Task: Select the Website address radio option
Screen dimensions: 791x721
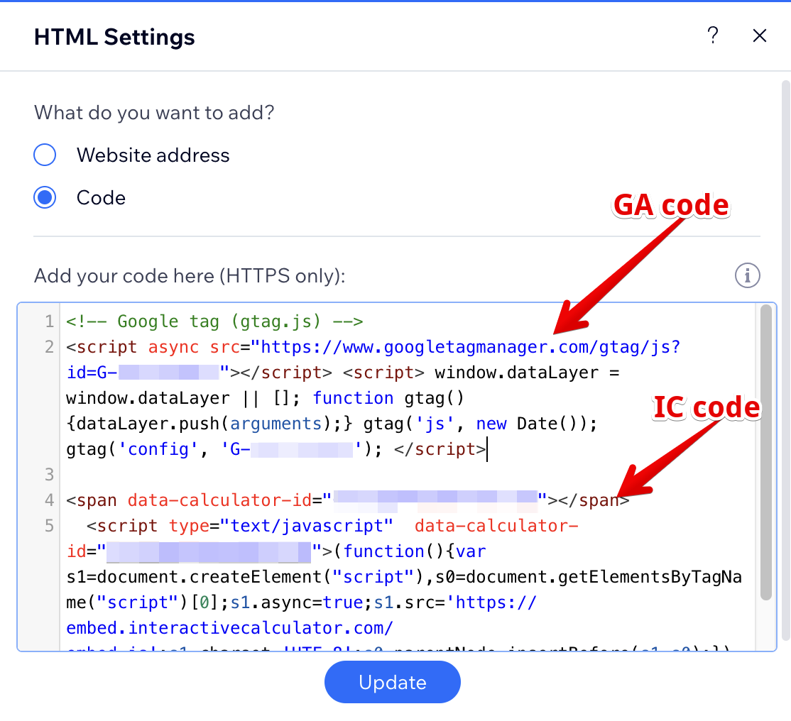Action: [45, 155]
